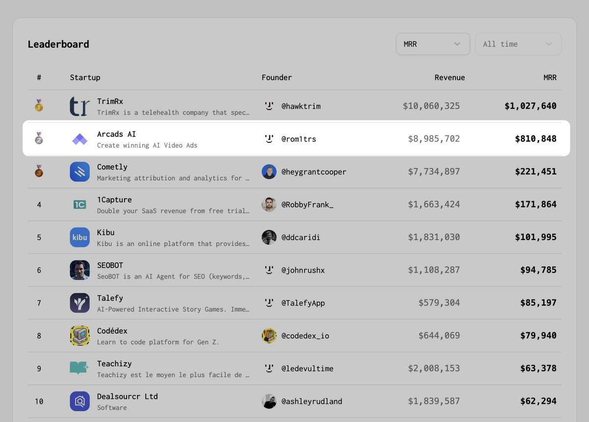Viewport: 589px width, 422px height.
Task: Select Cometly MRR value $221,451
Action: tap(535, 172)
